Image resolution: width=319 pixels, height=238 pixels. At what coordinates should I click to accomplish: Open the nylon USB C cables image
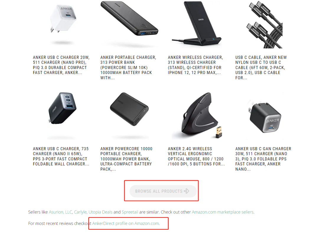pyautogui.click(x=264, y=25)
